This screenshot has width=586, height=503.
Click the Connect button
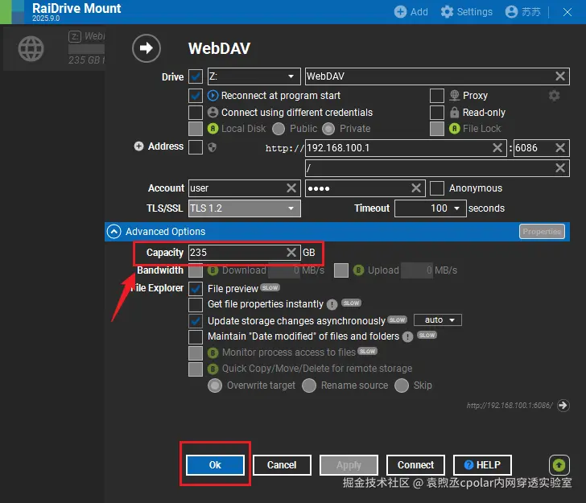pos(415,465)
